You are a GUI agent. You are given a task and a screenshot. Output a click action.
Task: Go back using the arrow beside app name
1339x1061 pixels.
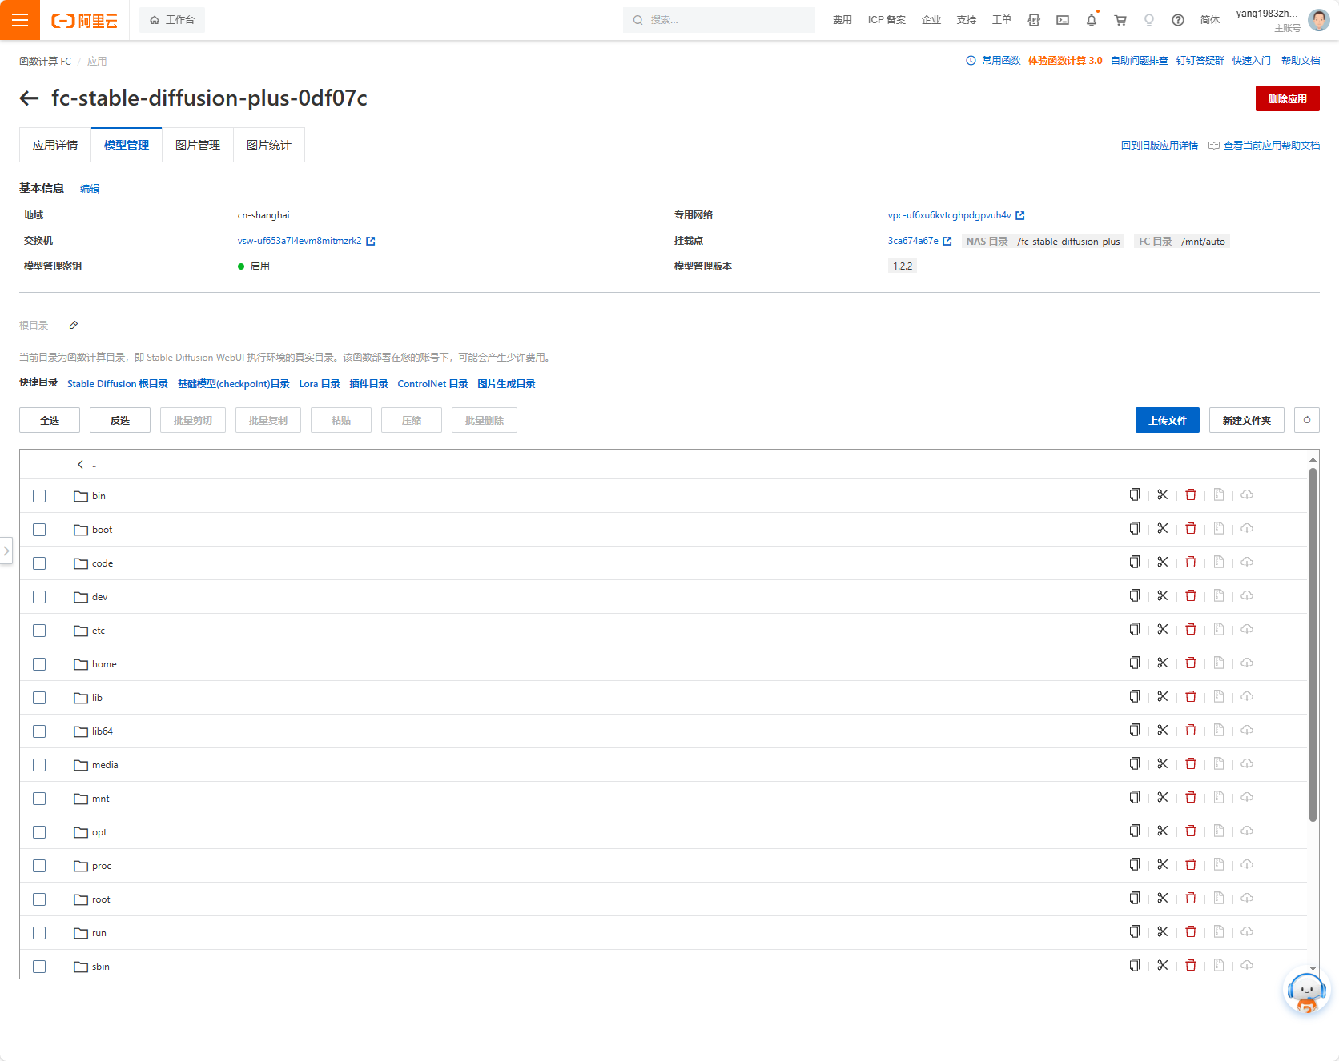coord(29,98)
